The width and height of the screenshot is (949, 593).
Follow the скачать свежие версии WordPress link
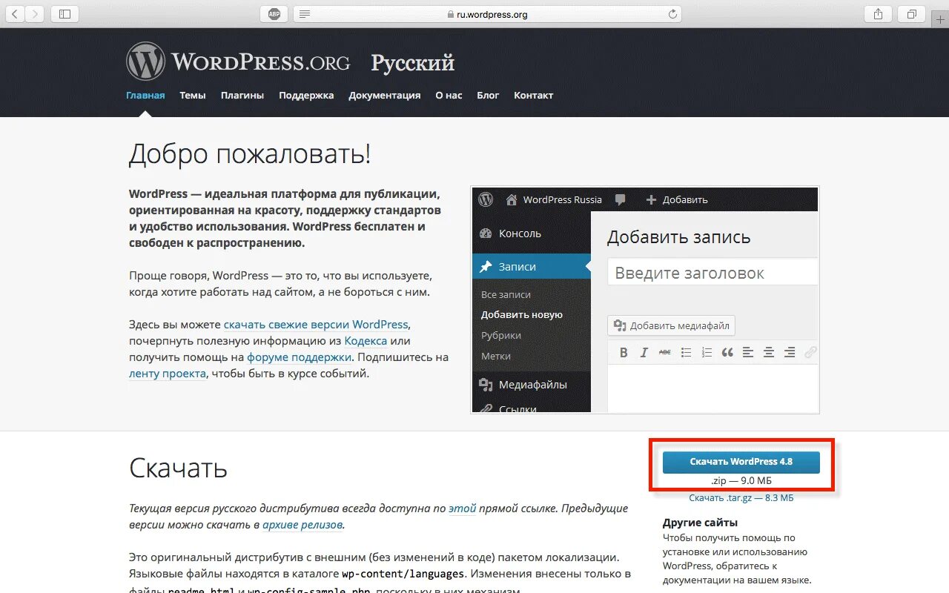point(316,325)
